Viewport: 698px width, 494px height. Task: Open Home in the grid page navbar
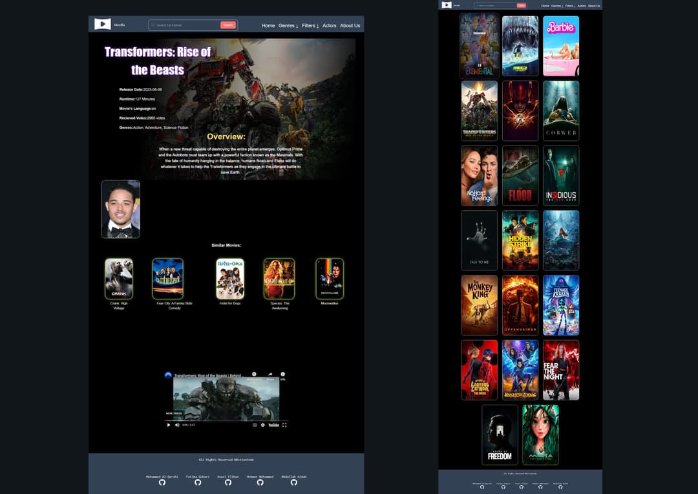[545, 6]
